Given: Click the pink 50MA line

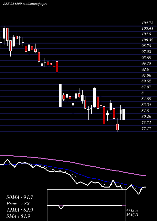Looking at the screenshot, I should [x=73, y=162].
